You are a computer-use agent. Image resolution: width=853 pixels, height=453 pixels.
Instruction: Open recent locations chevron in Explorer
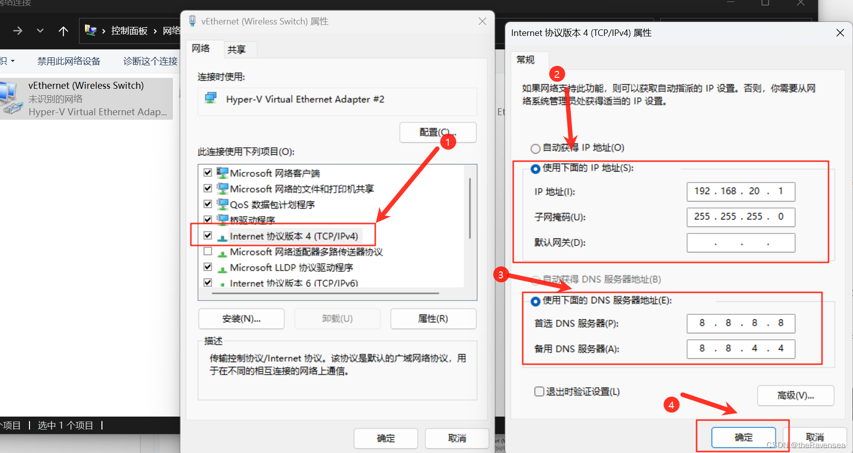tap(40, 31)
